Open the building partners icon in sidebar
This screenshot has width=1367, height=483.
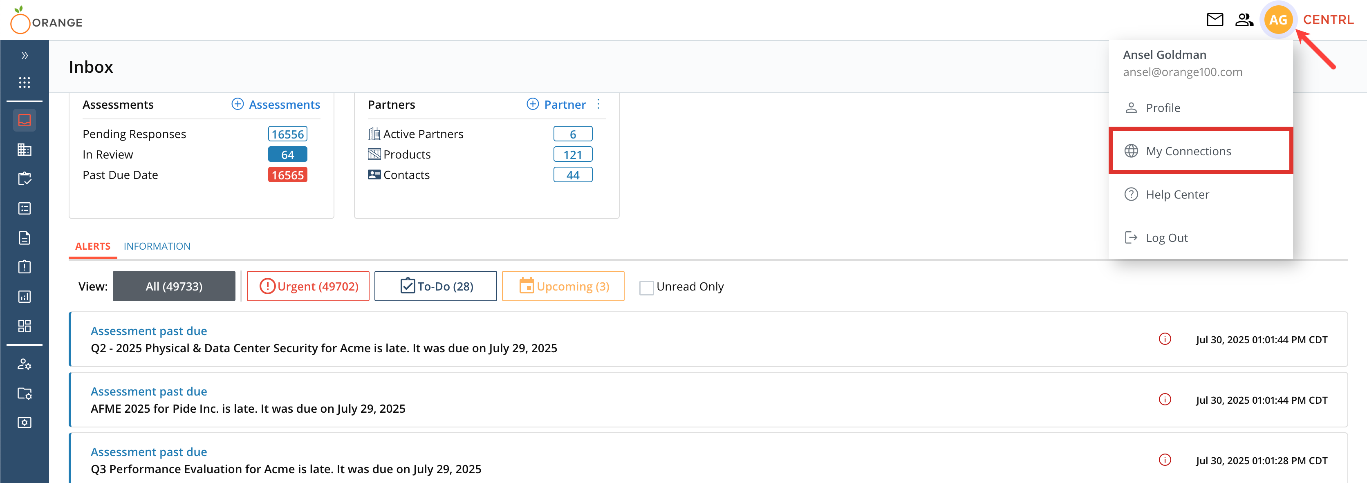point(25,150)
